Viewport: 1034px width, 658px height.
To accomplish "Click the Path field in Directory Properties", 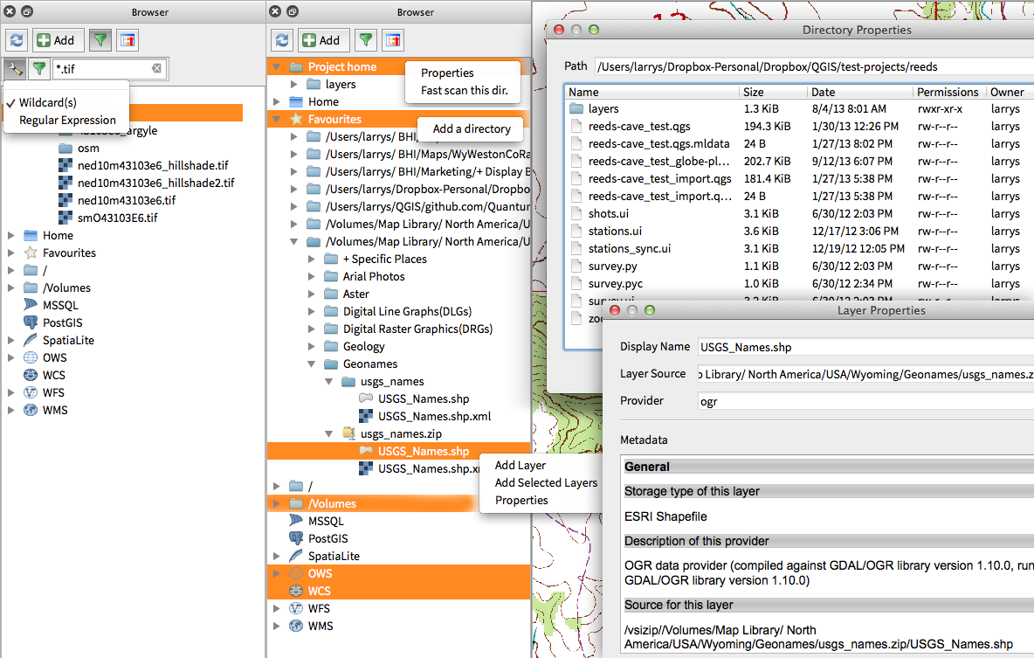I will pyautogui.click(x=812, y=66).
